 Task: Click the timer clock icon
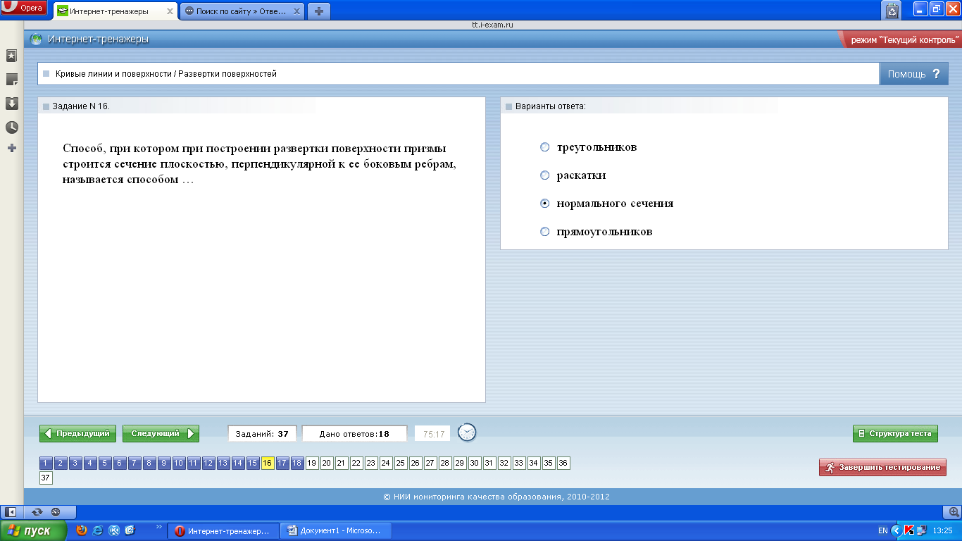coord(467,433)
